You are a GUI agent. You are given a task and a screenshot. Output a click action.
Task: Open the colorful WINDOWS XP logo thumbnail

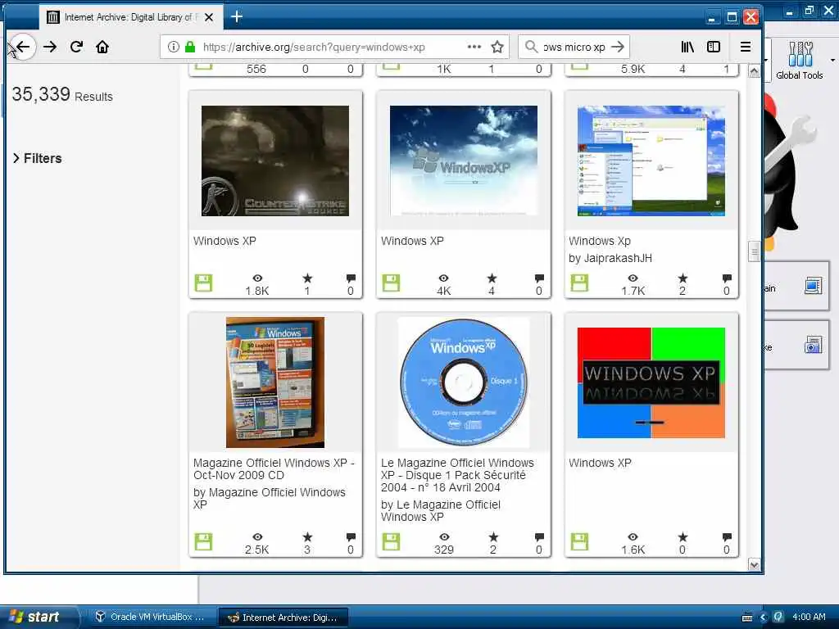coord(651,383)
